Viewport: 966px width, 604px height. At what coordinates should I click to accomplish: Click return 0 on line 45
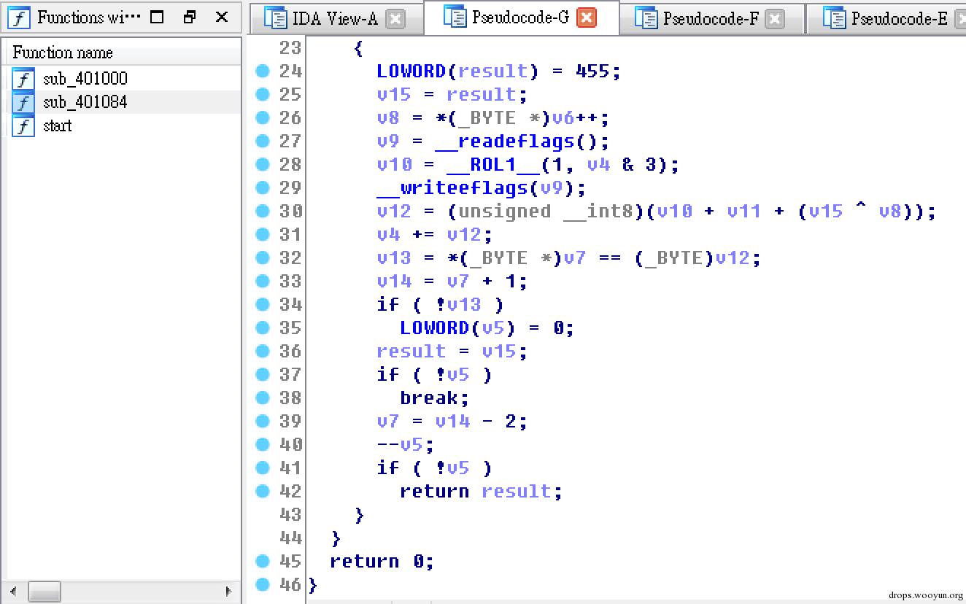tap(382, 562)
